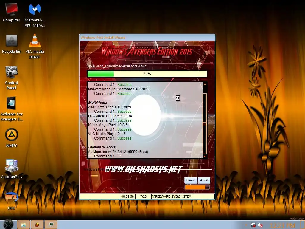Click the 'Utilities 'N Tools' heading
Viewport: 305px width, 229px height.
[x=102, y=147]
